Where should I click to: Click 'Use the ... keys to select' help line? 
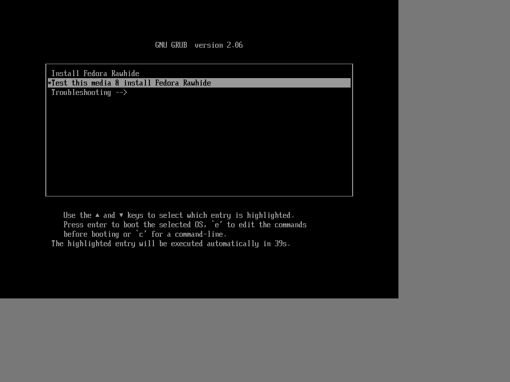[179, 215]
